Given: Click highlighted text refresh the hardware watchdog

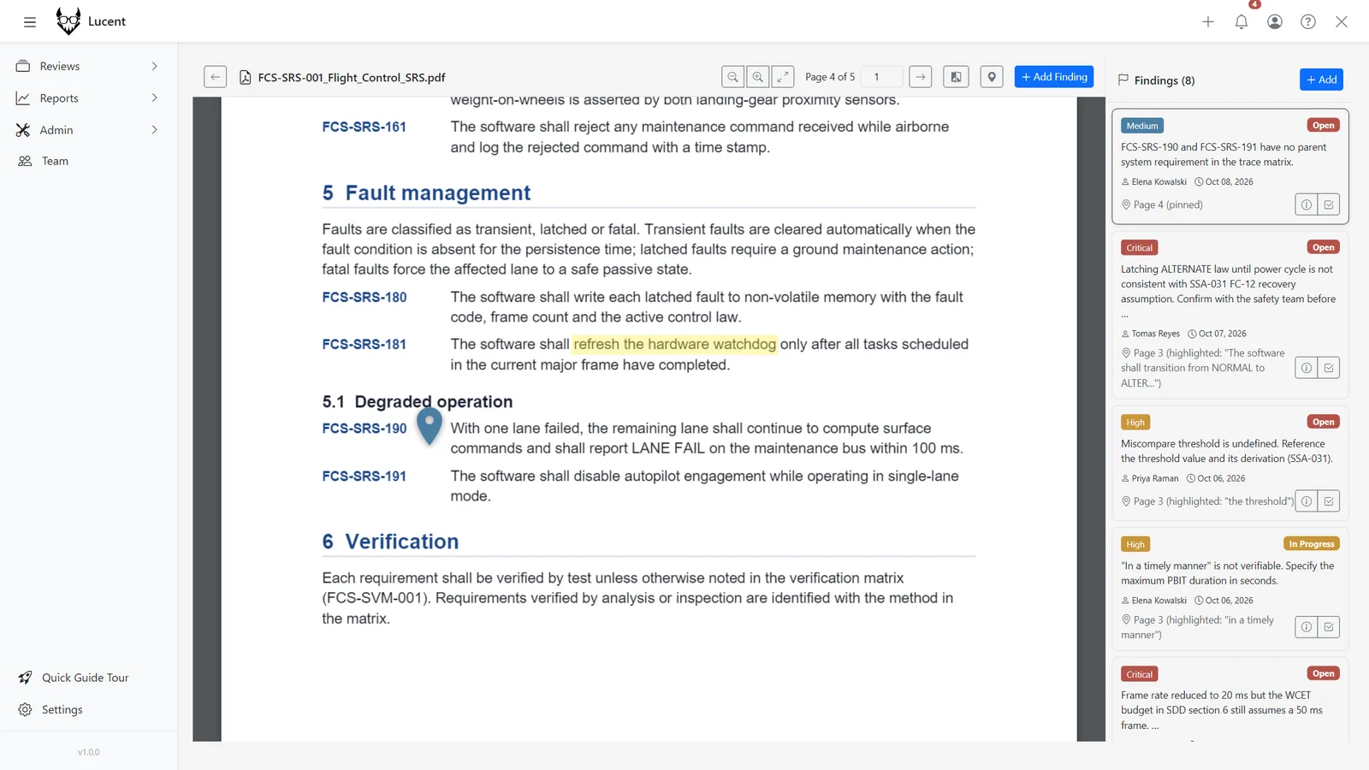Looking at the screenshot, I should (x=675, y=344).
